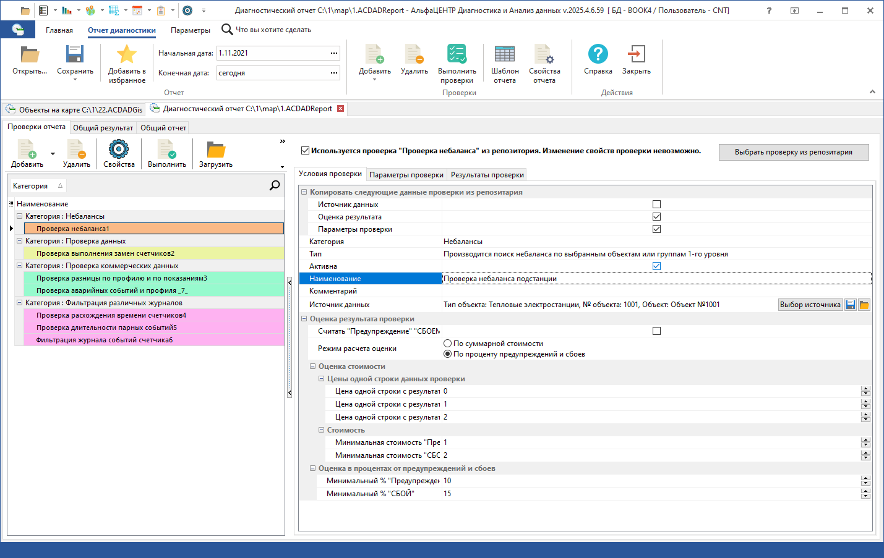Select the 'Выполнить проверки' icon in the ribbon

457,62
